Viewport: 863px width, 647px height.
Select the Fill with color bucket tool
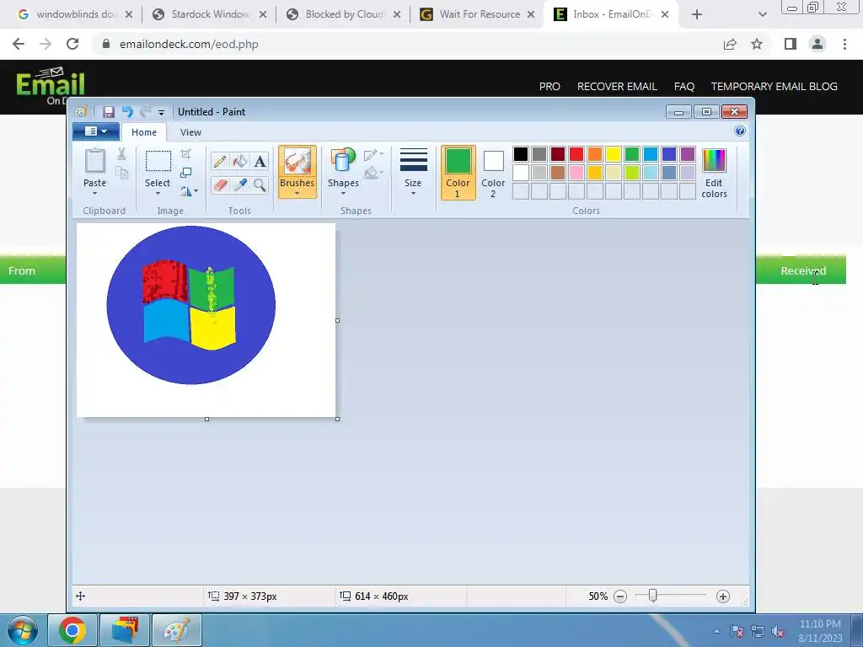point(240,161)
